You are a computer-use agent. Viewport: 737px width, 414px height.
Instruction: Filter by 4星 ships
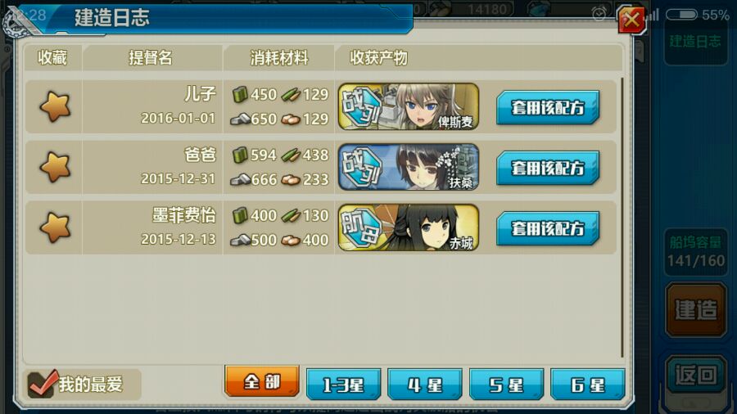(x=425, y=385)
